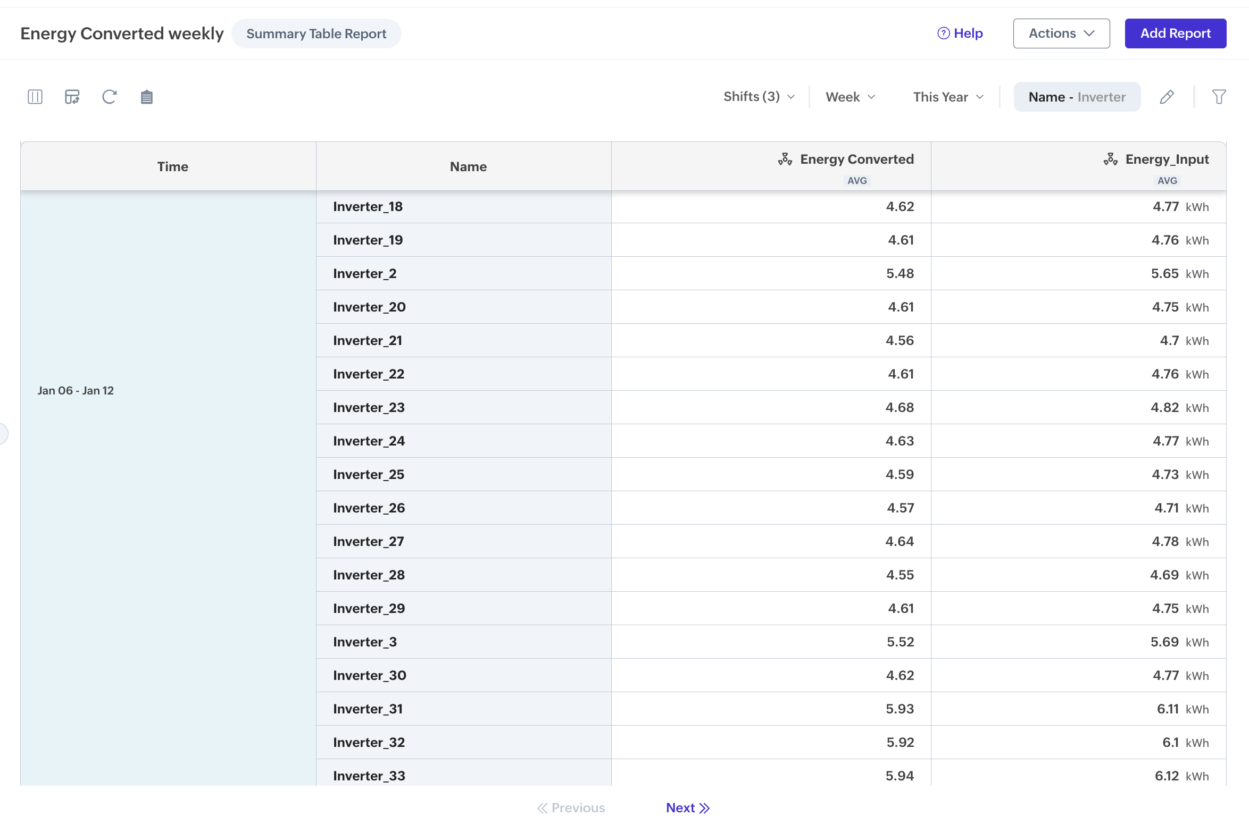Screen dimensions: 1249x824
Task: Go to Next page of results
Action: click(687, 808)
